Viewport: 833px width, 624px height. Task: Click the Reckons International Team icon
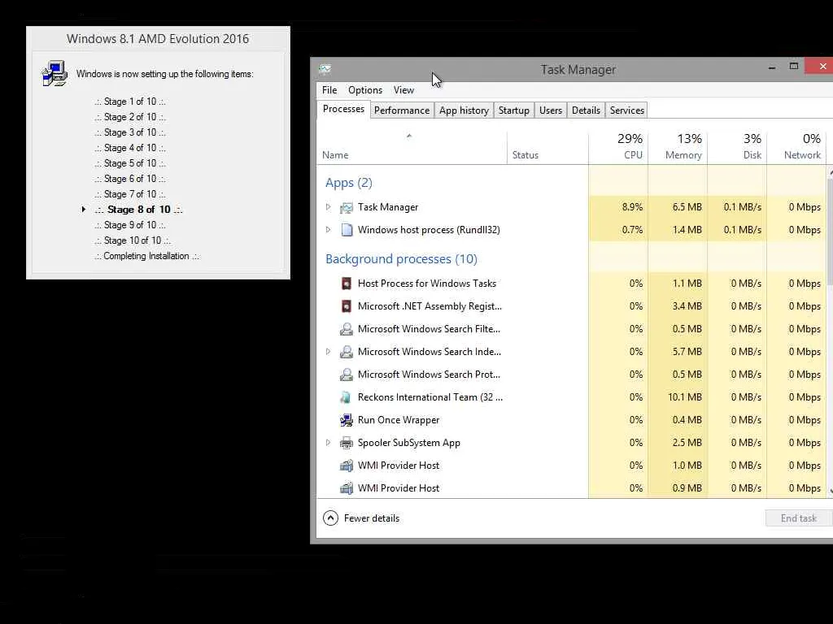pos(347,396)
